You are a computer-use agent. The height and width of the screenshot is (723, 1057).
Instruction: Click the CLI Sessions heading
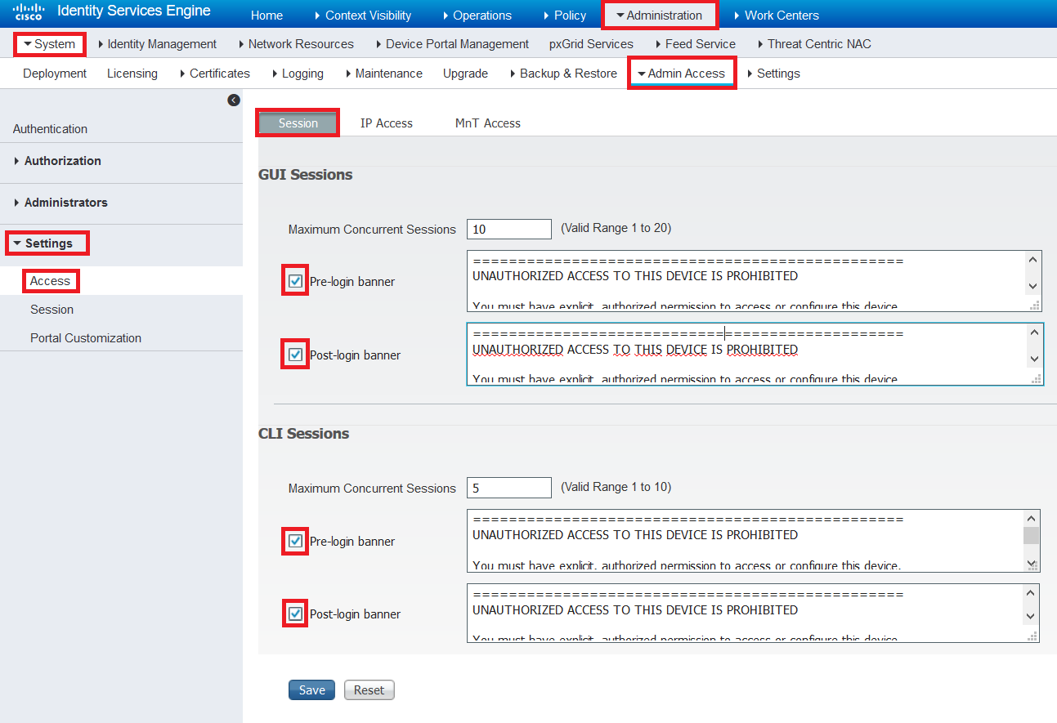(x=304, y=434)
